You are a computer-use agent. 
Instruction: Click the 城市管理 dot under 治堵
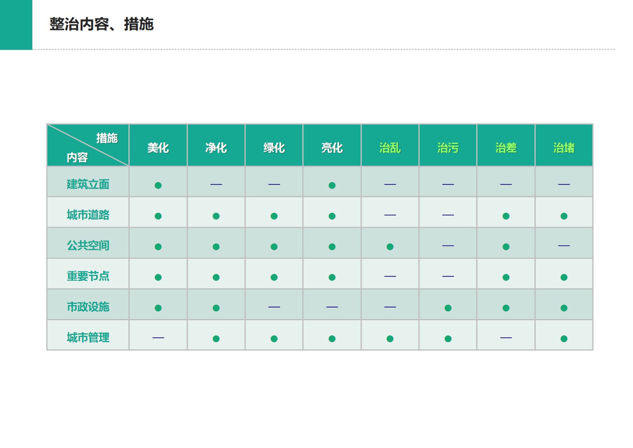tap(564, 339)
